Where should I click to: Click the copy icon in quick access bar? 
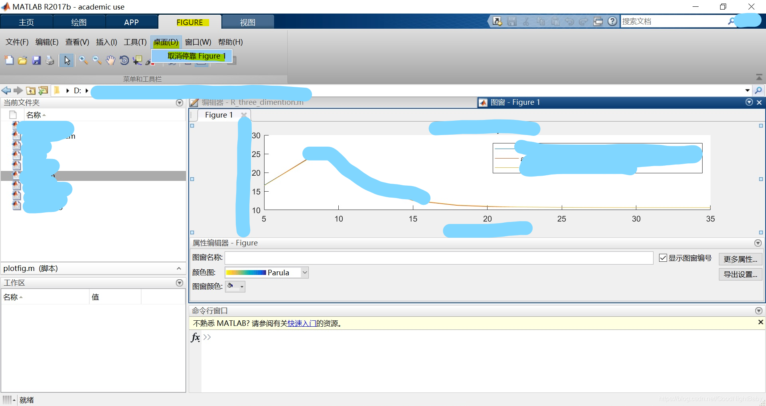click(541, 22)
